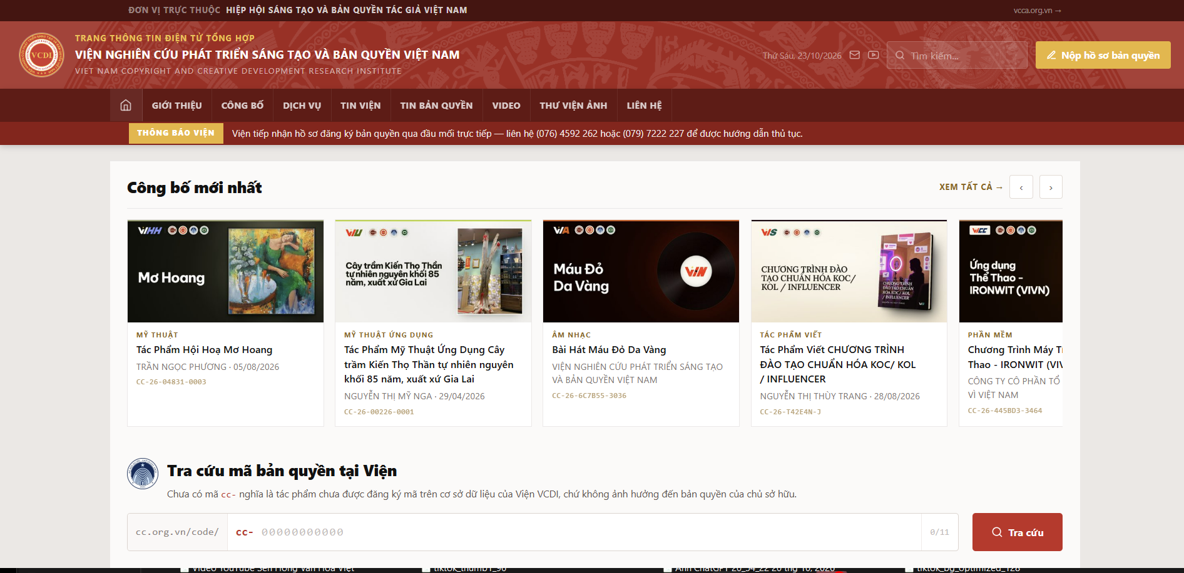Open title Tác Phẩm Viết CHƯƠNG TRÌNH ĐÀO TẠO

pyautogui.click(x=838, y=364)
